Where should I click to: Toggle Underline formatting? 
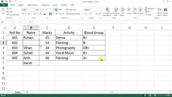click(x=29, y=14)
